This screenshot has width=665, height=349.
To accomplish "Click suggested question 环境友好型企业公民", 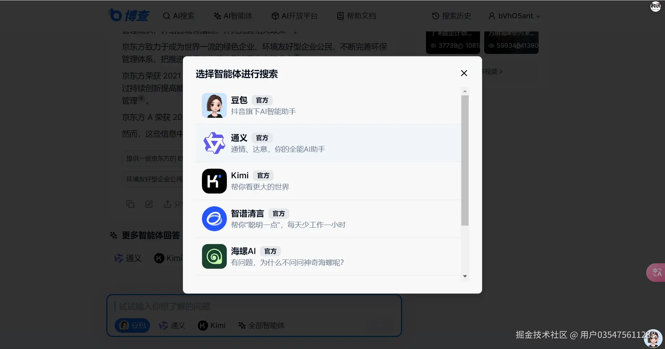I will (x=153, y=179).
